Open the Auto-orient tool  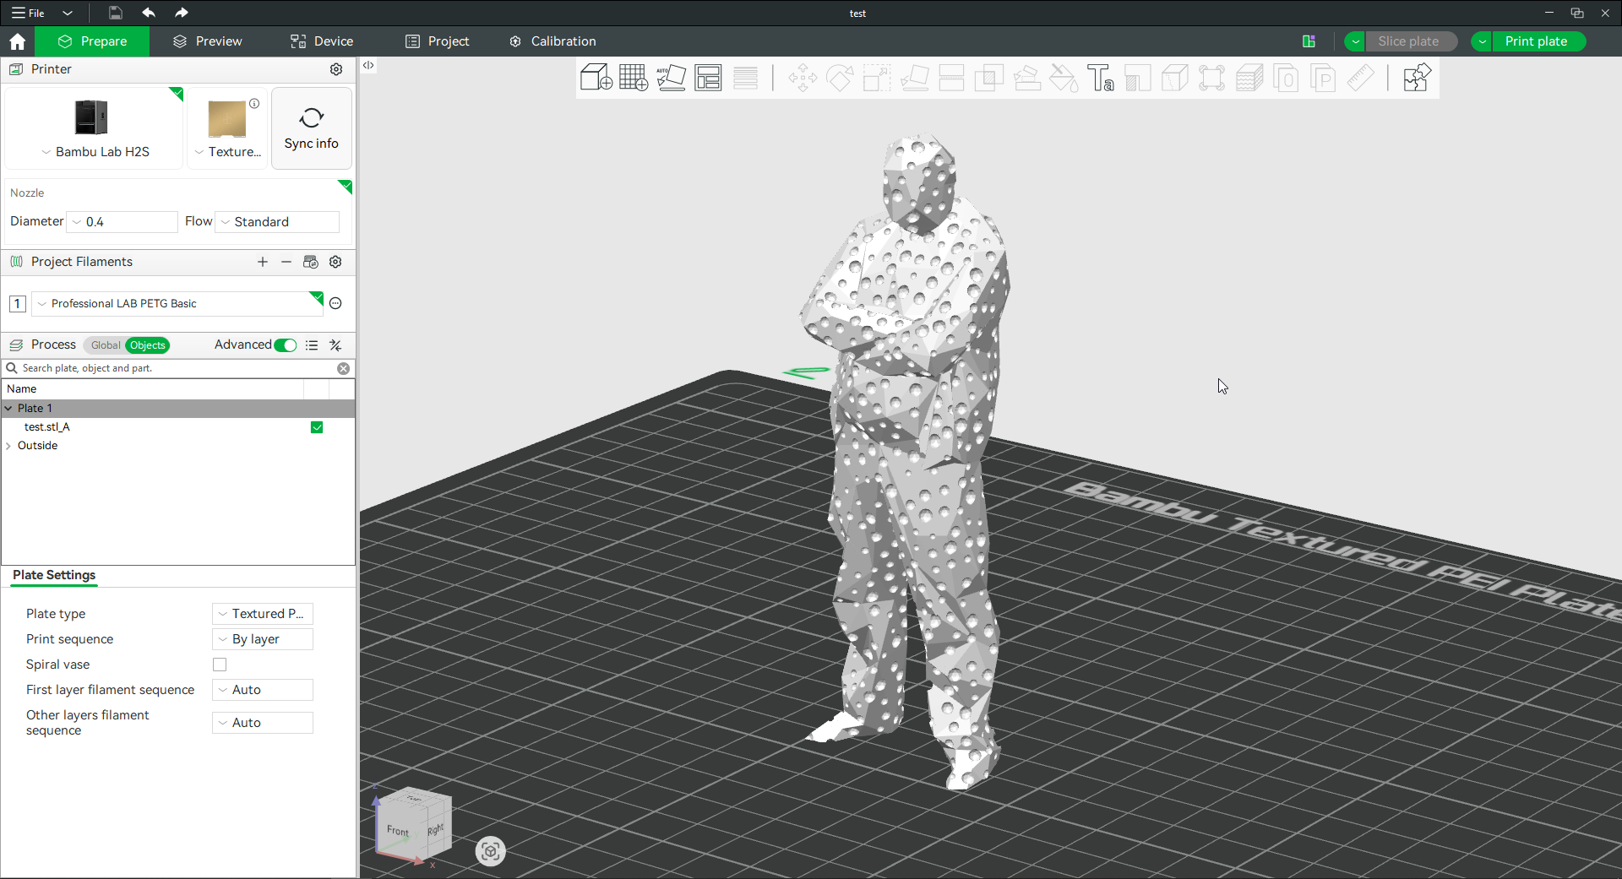click(671, 78)
